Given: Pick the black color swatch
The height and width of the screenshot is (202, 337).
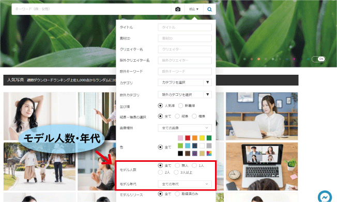Looking at the screenshot, I should pyautogui.click(x=180, y=154).
